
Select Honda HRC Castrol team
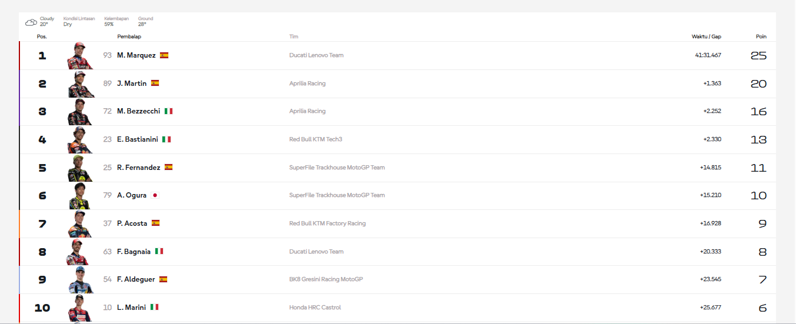point(315,308)
